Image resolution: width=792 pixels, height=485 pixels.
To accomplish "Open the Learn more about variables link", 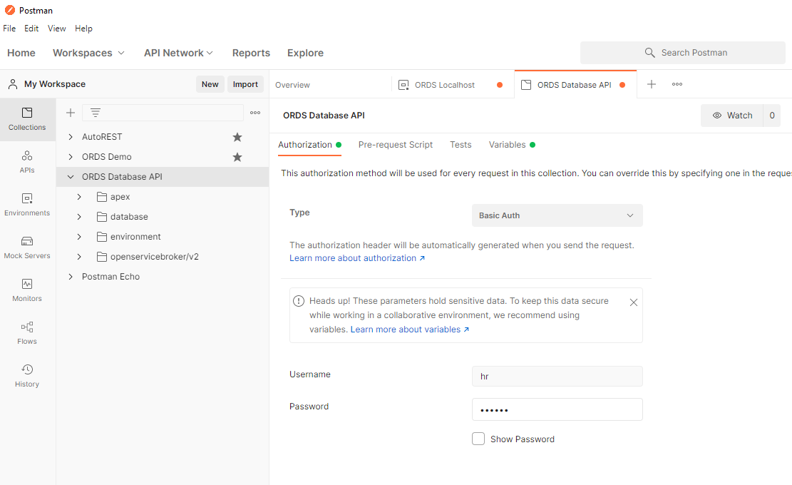I will [410, 330].
